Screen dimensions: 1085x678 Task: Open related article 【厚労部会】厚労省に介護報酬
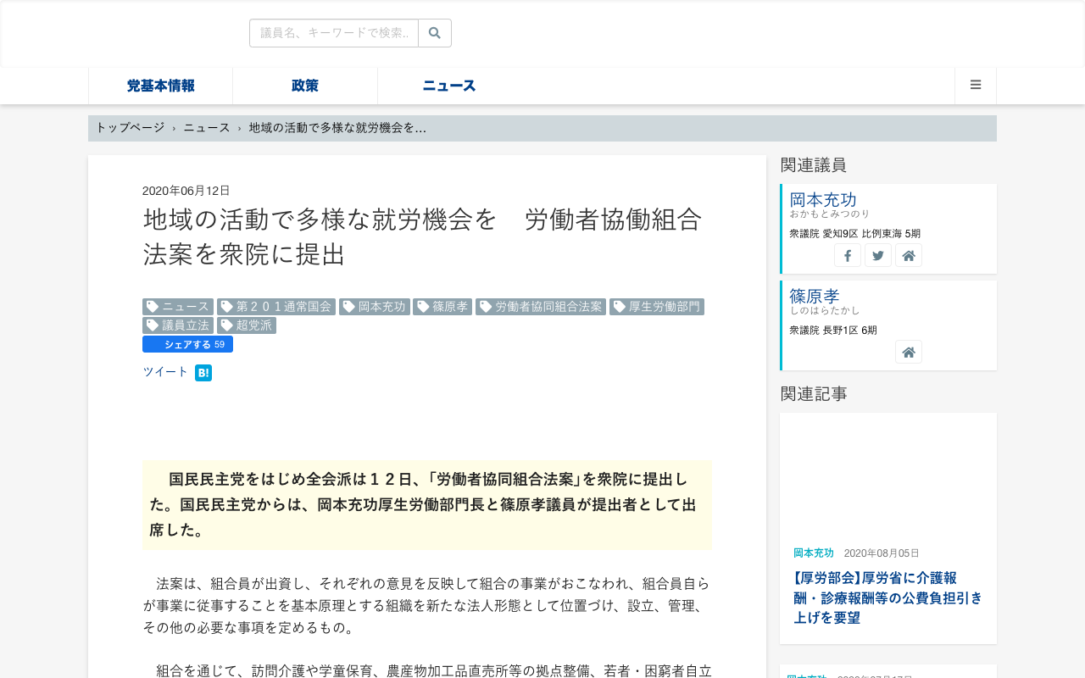click(x=888, y=597)
